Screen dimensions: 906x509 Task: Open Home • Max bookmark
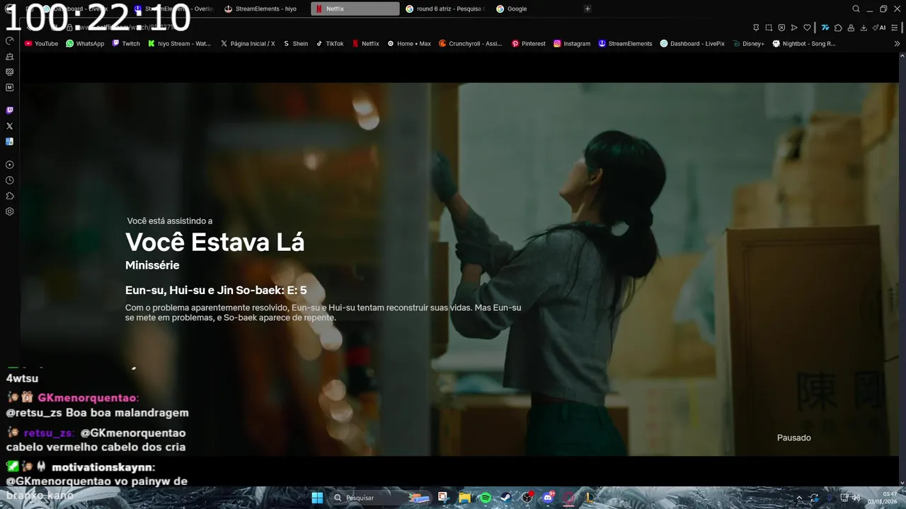[409, 43]
